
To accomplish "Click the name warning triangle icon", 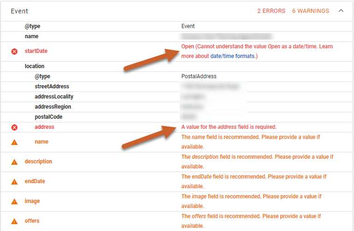I will click(14, 142).
